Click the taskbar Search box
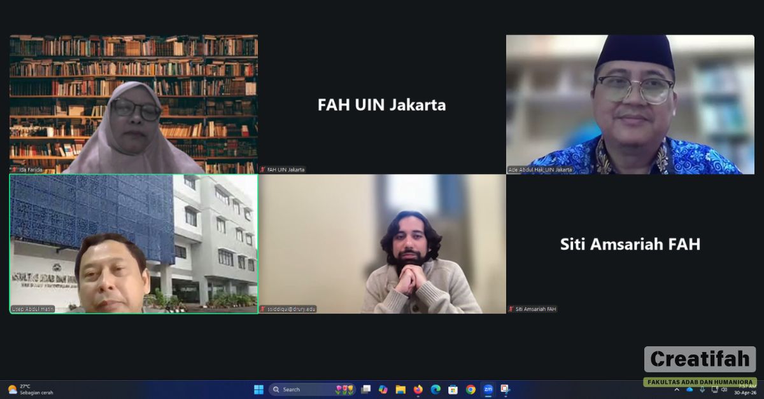The width and height of the screenshot is (764, 399). click(x=311, y=389)
